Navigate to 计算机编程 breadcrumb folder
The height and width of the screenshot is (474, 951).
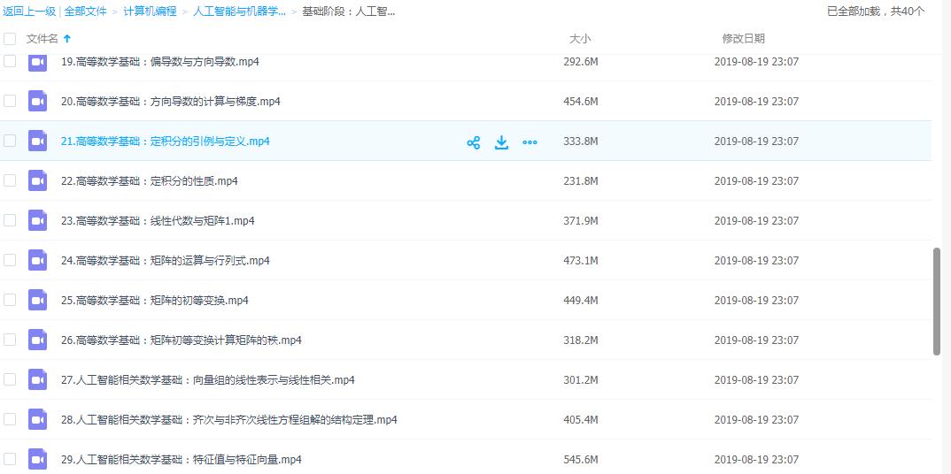pos(150,11)
